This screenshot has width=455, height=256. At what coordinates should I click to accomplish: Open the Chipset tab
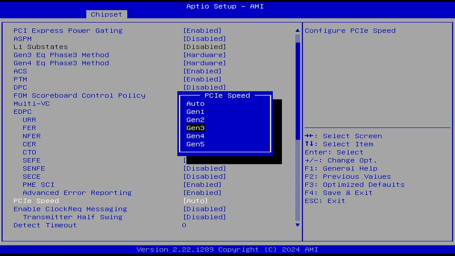pos(106,14)
